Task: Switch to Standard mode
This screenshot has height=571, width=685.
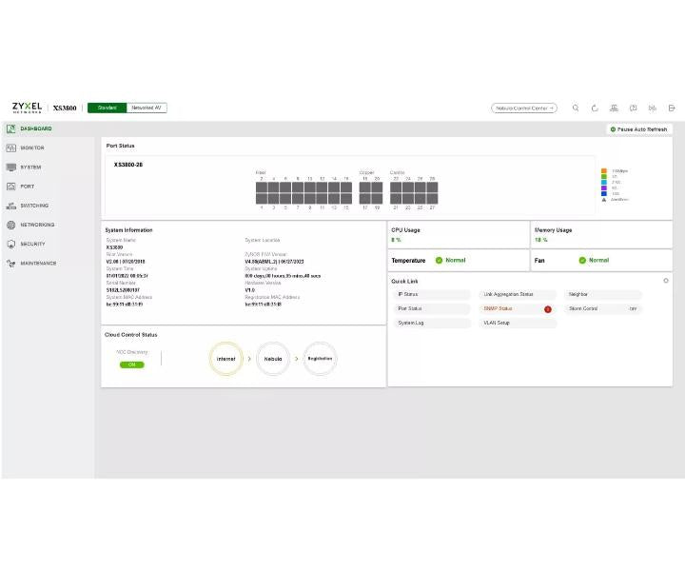Action: coord(107,108)
